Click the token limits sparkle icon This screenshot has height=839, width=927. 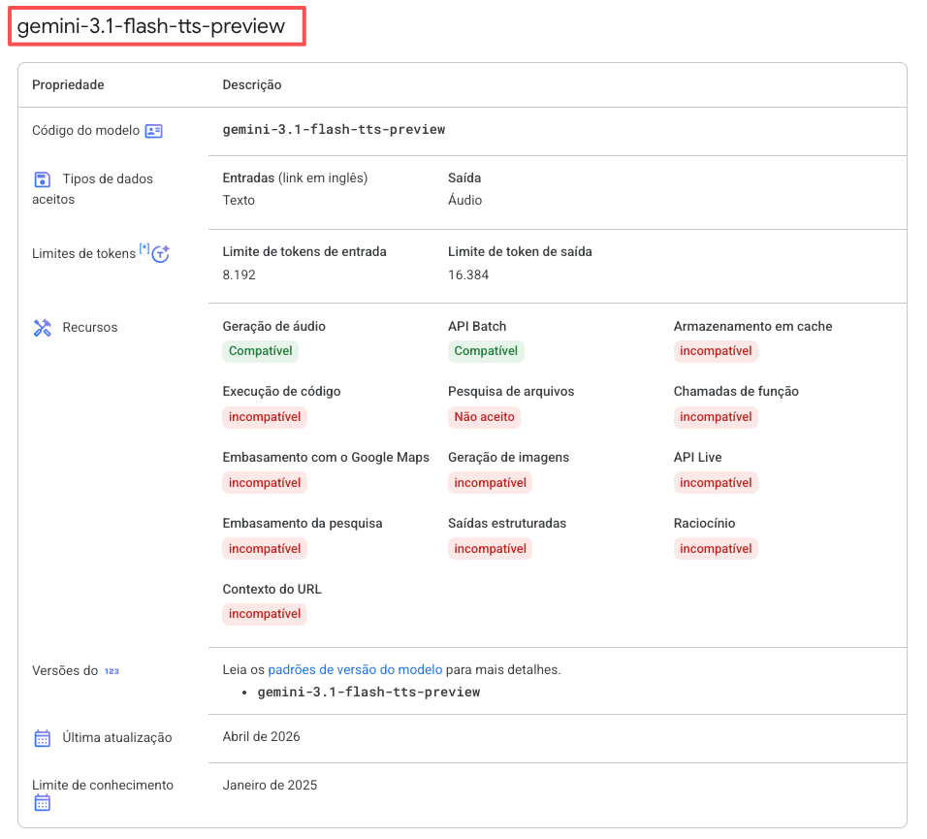[x=161, y=254]
